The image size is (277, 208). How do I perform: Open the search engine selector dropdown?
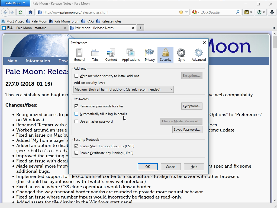click(196, 12)
